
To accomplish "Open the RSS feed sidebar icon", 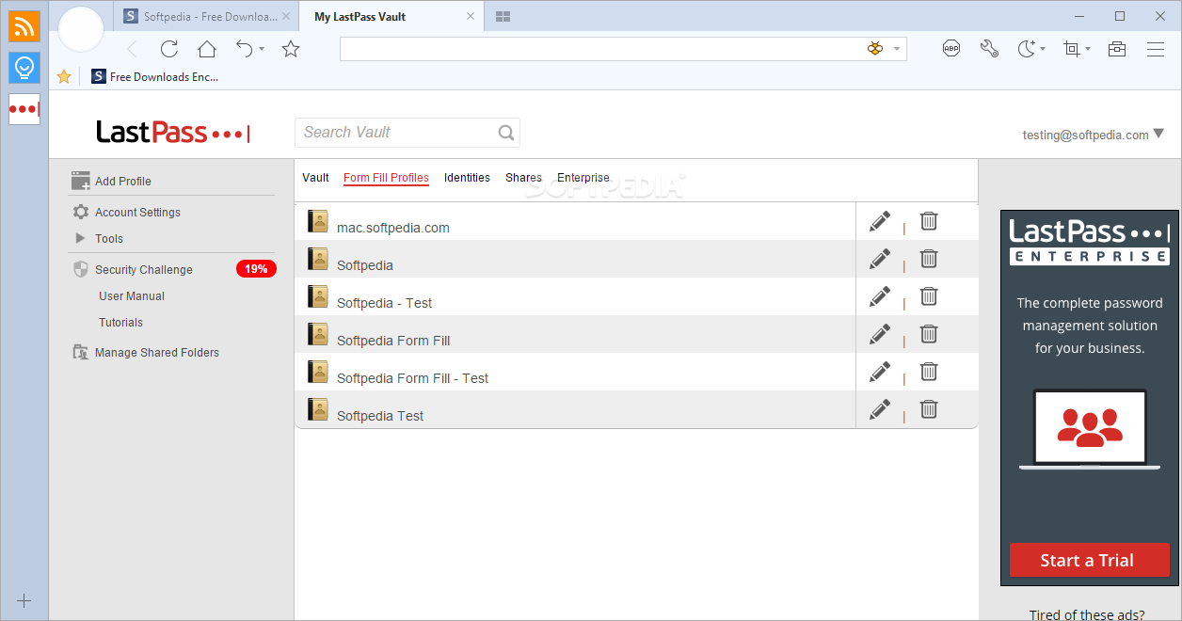I will click(x=24, y=25).
